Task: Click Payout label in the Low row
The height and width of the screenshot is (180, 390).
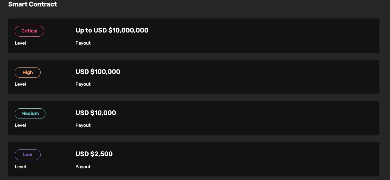Action: coord(83,167)
